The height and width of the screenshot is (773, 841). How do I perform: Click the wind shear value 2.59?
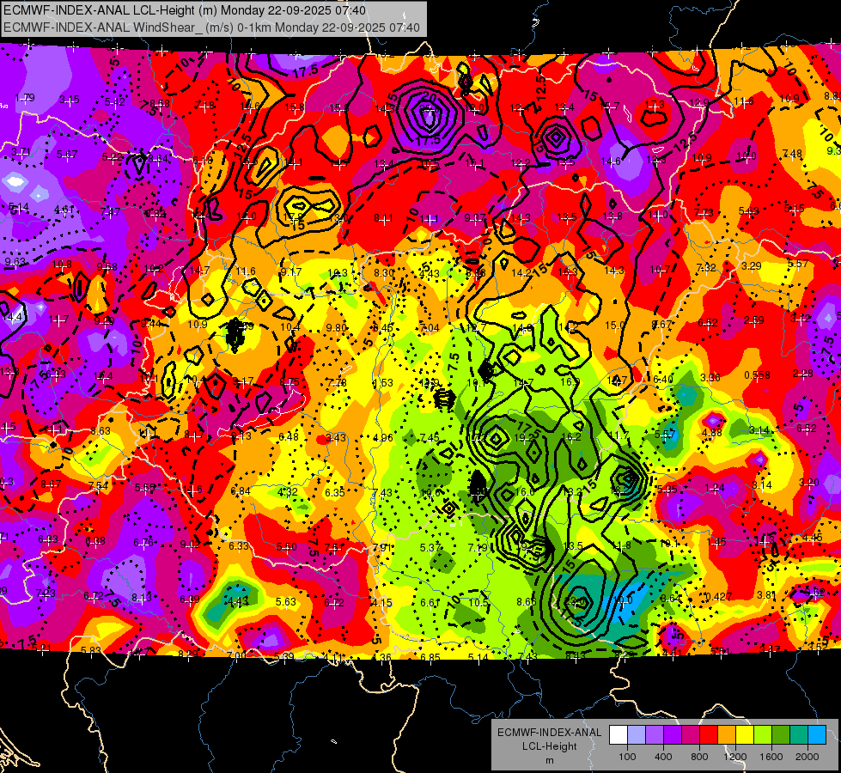tap(753, 320)
